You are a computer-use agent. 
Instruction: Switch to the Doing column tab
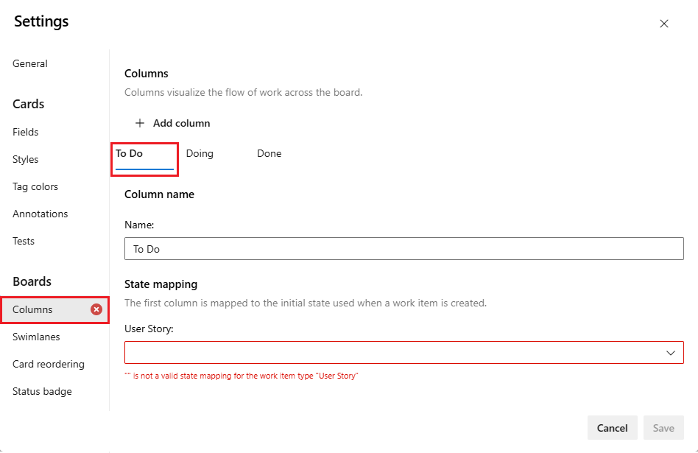[200, 153]
